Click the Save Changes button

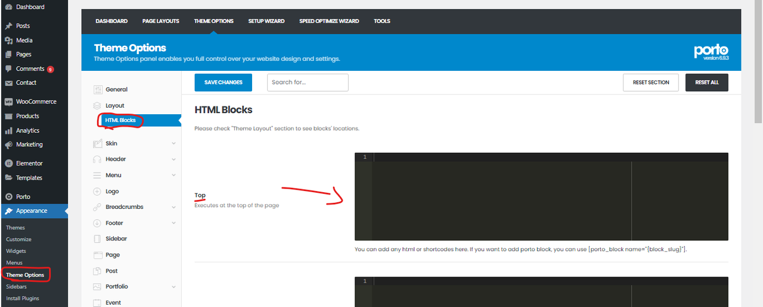[224, 83]
